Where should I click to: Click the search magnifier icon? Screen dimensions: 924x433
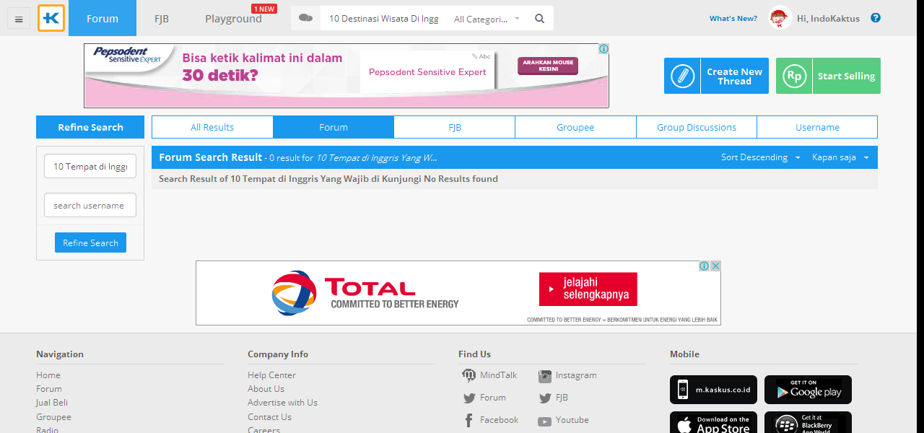coord(539,19)
